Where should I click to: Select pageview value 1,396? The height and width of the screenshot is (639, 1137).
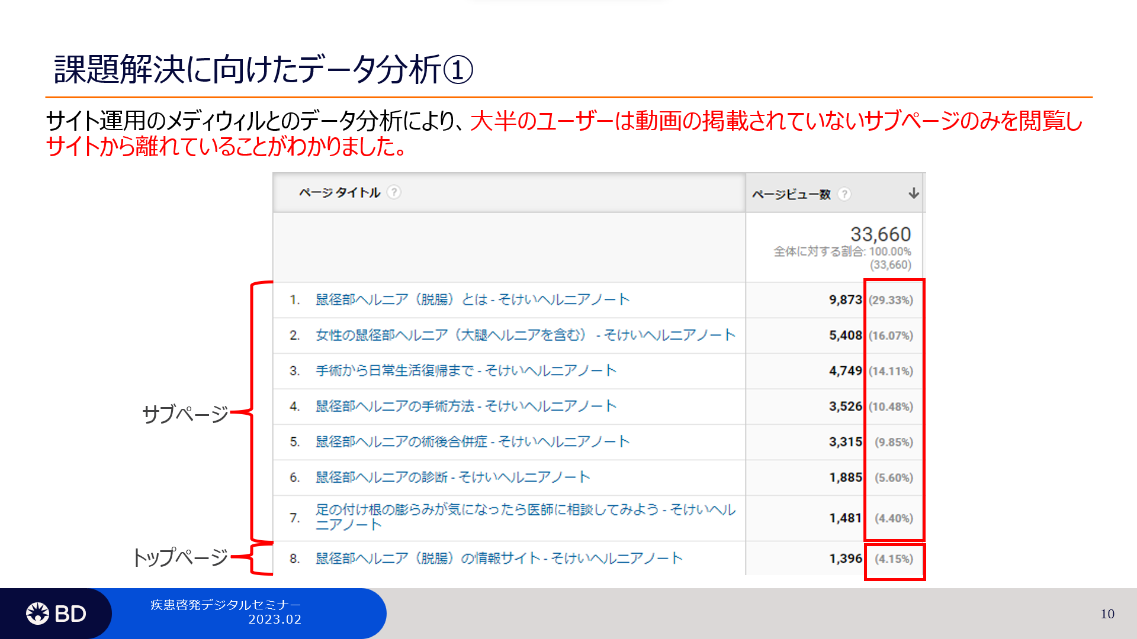845,558
